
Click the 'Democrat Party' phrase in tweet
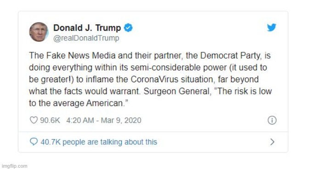click(x=231, y=56)
